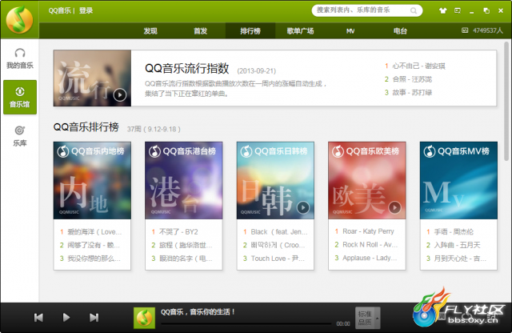Click the vertical scrollbar of chart page
This screenshot has width=512, height=333.
point(506,102)
